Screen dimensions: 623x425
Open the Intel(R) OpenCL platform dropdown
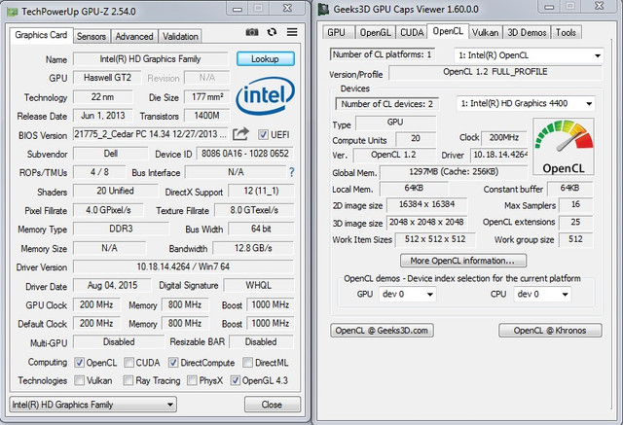click(x=529, y=55)
